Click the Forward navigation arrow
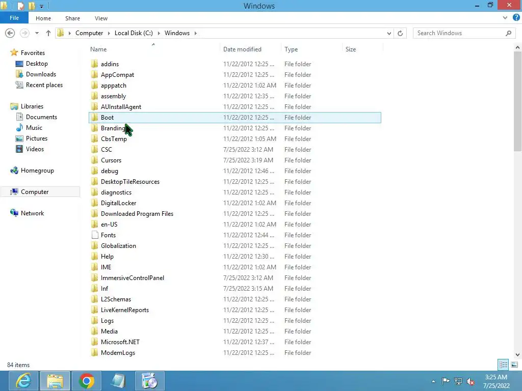Screen dimensions: 522x391 [24, 33]
